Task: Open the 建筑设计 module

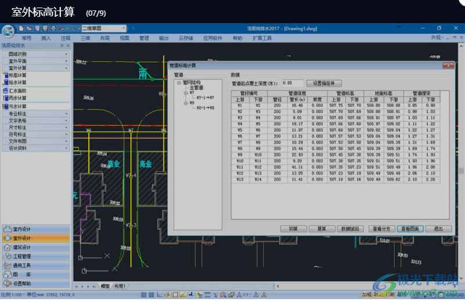Action: click(x=36, y=247)
